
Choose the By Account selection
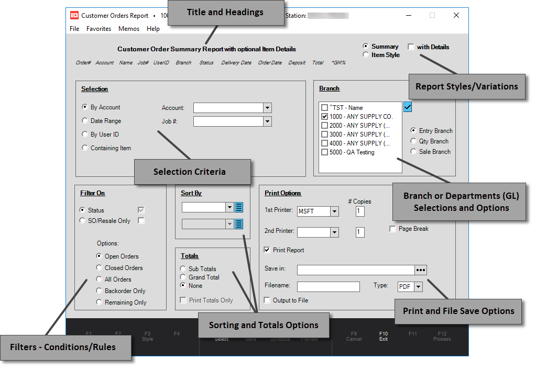pyautogui.click(x=85, y=107)
